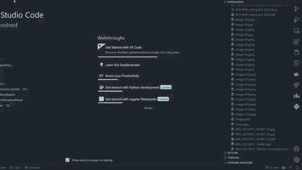Open file image (5).jpeg
302x170 pixels.
pos(245,50)
